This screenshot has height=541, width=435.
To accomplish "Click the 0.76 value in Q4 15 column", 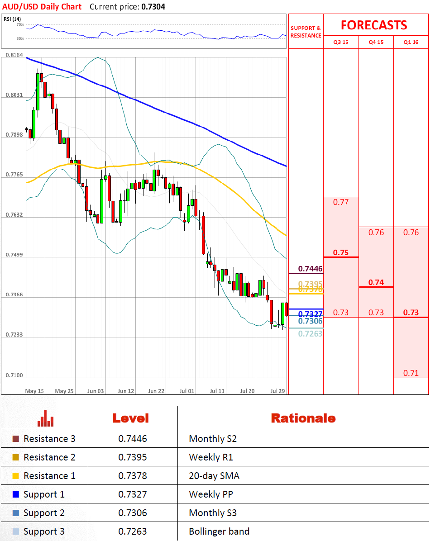I will 376,233.
